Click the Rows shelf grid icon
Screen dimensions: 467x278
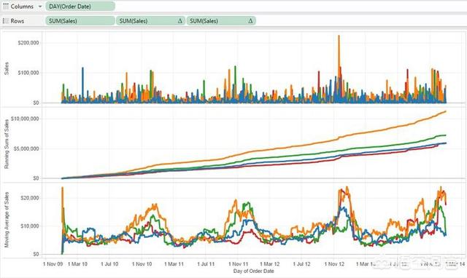[5, 21]
